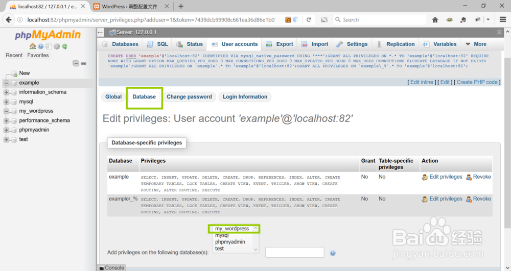The width and height of the screenshot is (511, 271).
Task: Hide navigation panel using left arrow icon
Action: (x=100, y=32)
